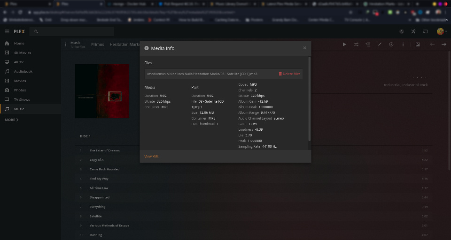This screenshot has height=240, width=451.
Task: Edit album using the pencil icon
Action: (380, 45)
